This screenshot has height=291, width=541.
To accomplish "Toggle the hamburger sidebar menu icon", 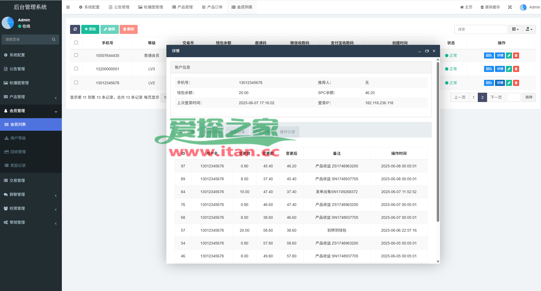I will click(68, 7).
